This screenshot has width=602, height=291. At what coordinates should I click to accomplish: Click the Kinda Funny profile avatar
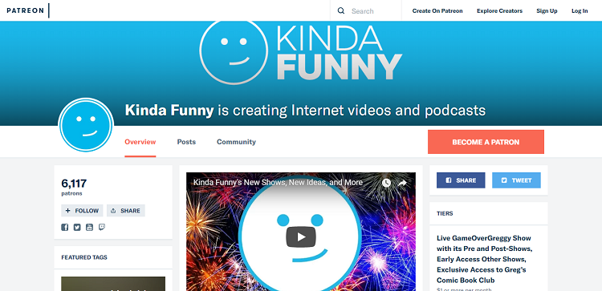point(86,125)
